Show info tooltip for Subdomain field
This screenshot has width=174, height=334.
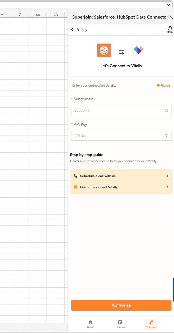tap(166, 110)
